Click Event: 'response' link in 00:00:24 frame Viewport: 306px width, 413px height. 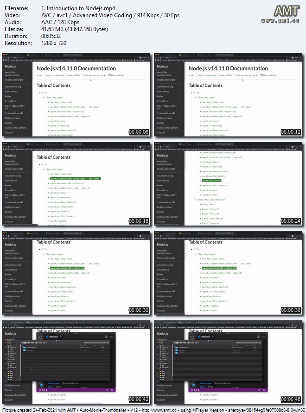coord(211,223)
